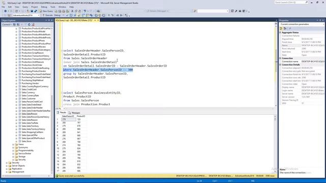Click the SalesPersonID column header in results
This screenshot has height=183, width=326.
(68, 116)
